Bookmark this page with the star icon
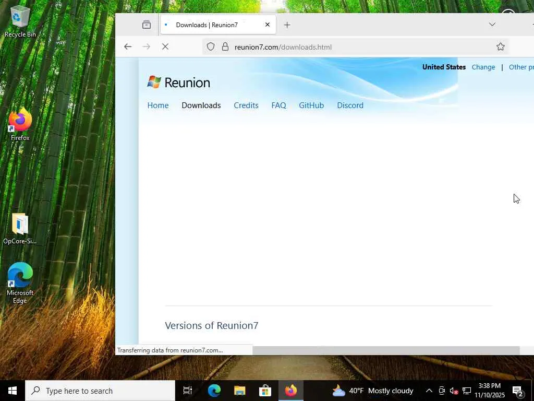 coord(500,46)
